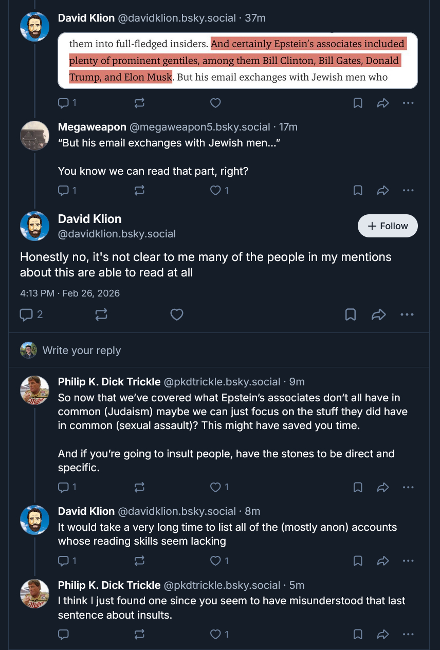Open Megaweapon's profile avatar

pyautogui.click(x=34, y=136)
